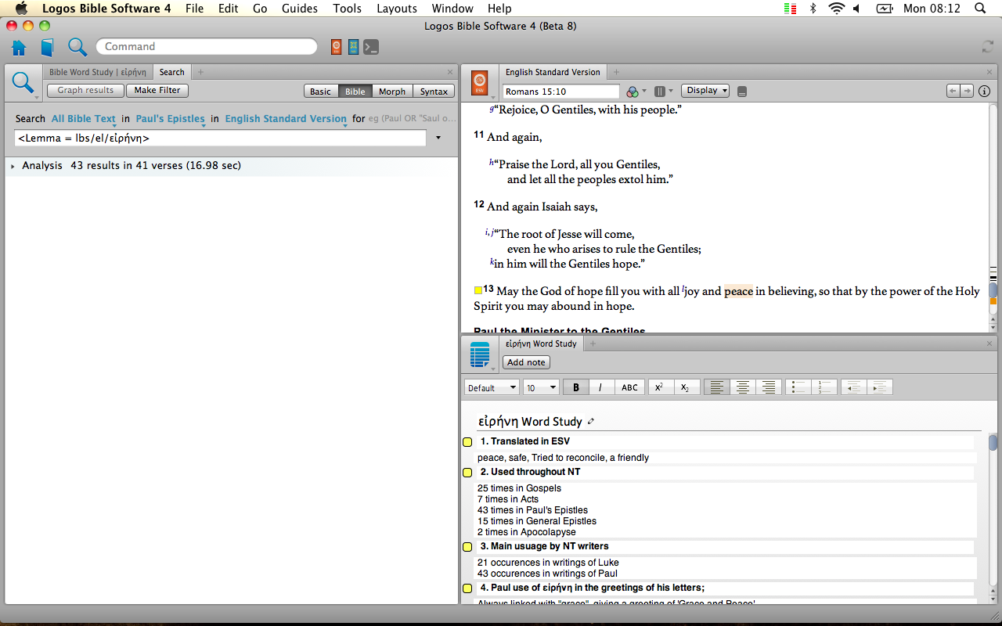Click the Add note button
The image size is (1002, 626).
point(526,362)
